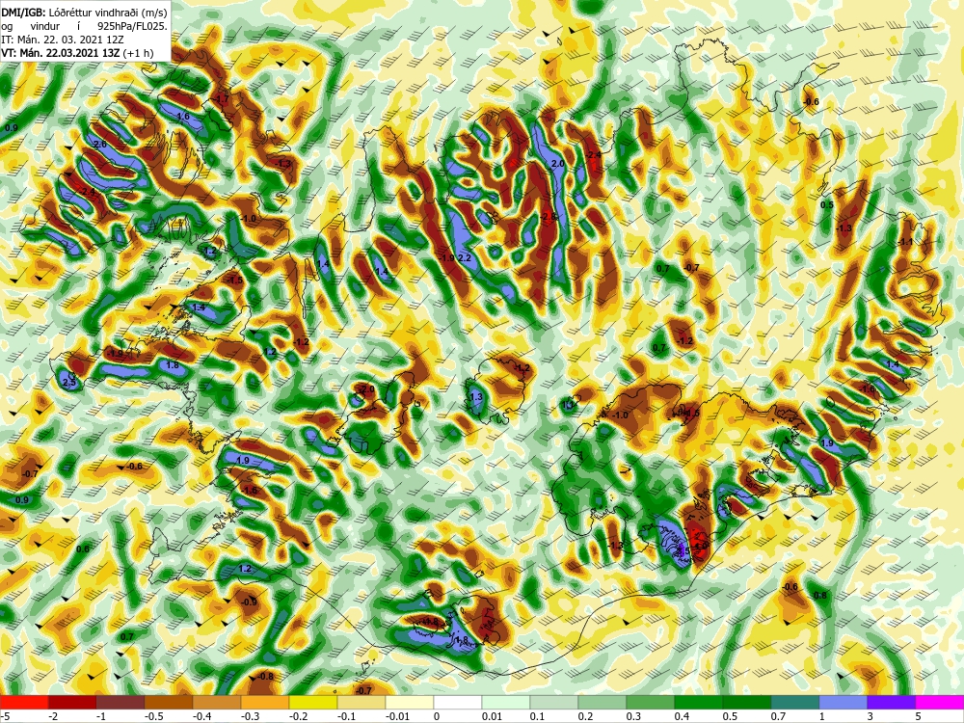Select the periwinkle blue swatch between 1 and 3

[x=843, y=702]
